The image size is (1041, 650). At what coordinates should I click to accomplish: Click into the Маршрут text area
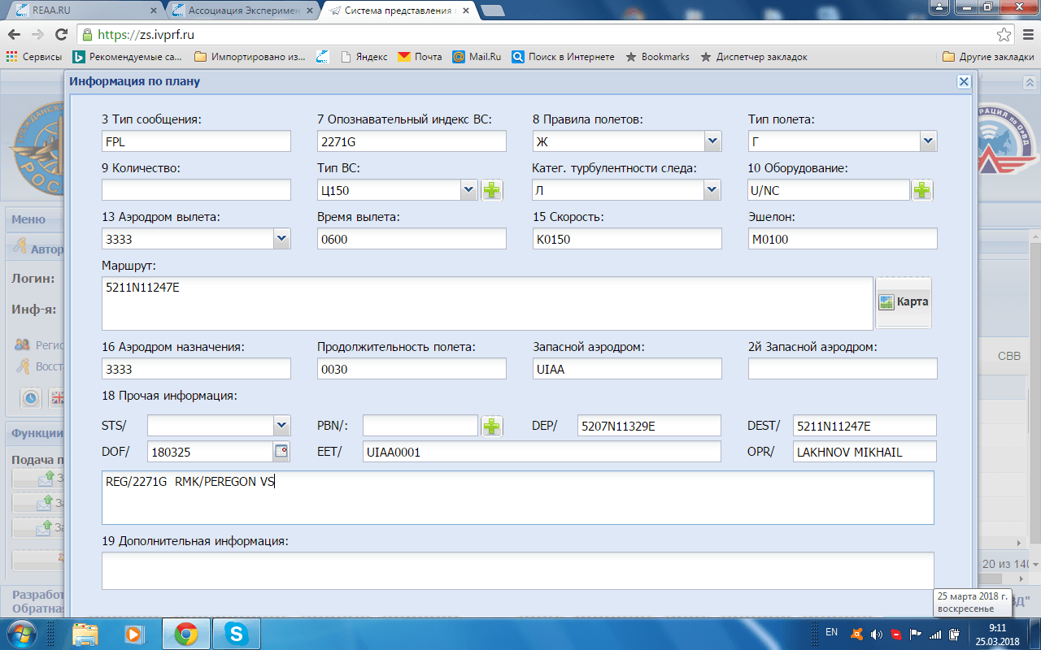point(486,303)
